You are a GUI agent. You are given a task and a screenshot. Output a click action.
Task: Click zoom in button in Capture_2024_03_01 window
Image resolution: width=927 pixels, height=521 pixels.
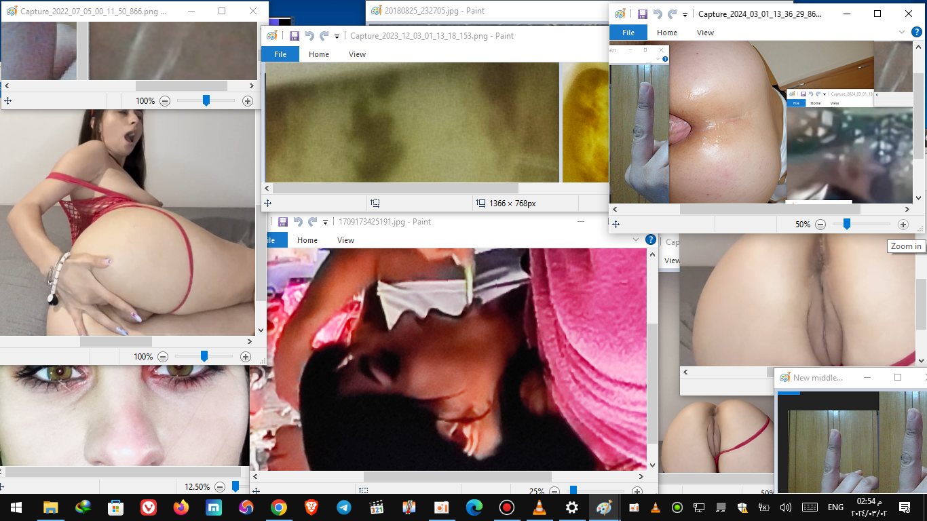[903, 225]
